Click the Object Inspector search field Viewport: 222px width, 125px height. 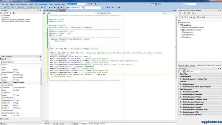(20, 65)
